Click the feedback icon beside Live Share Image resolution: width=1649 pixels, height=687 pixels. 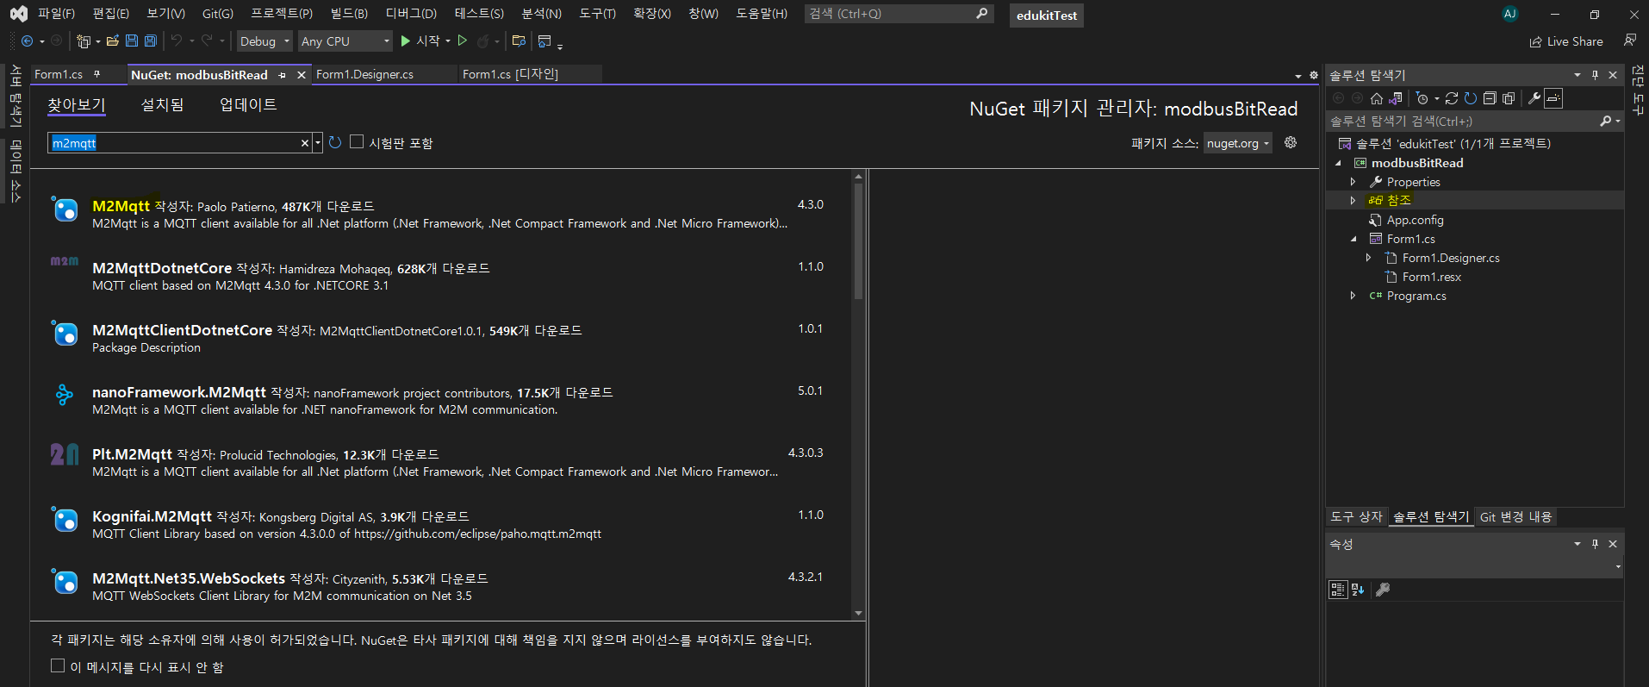coord(1630,41)
